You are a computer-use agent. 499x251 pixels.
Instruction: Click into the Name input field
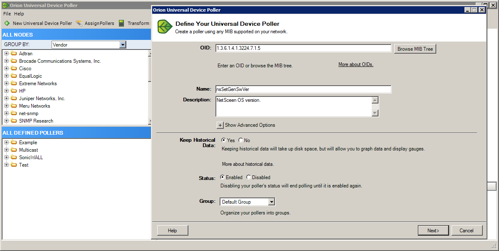[x=303, y=89]
